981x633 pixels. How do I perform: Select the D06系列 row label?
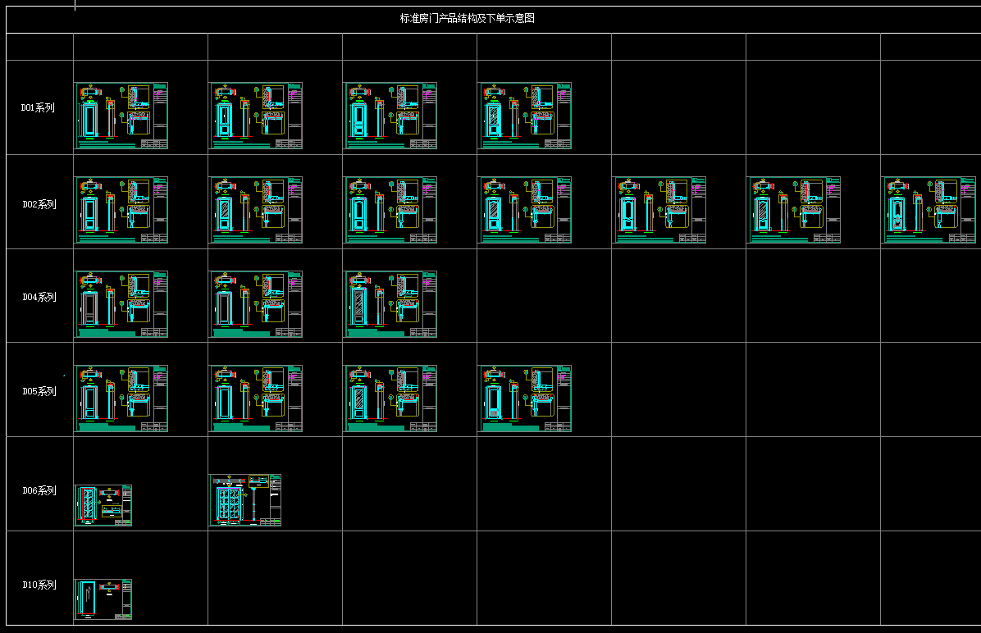(39, 490)
